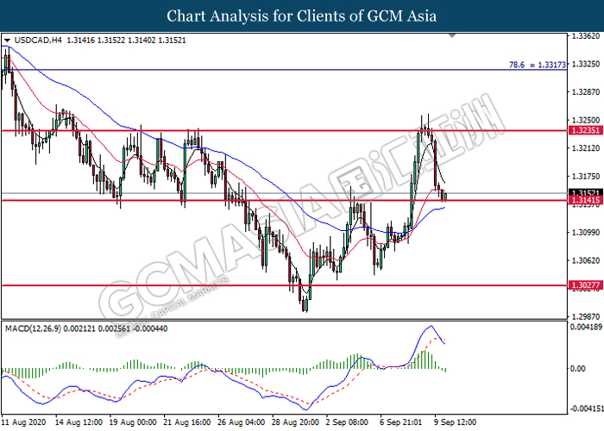This screenshot has width=604, height=431.
Task: Select the MACD(12,26,9) indicator label
Action: 33,328
